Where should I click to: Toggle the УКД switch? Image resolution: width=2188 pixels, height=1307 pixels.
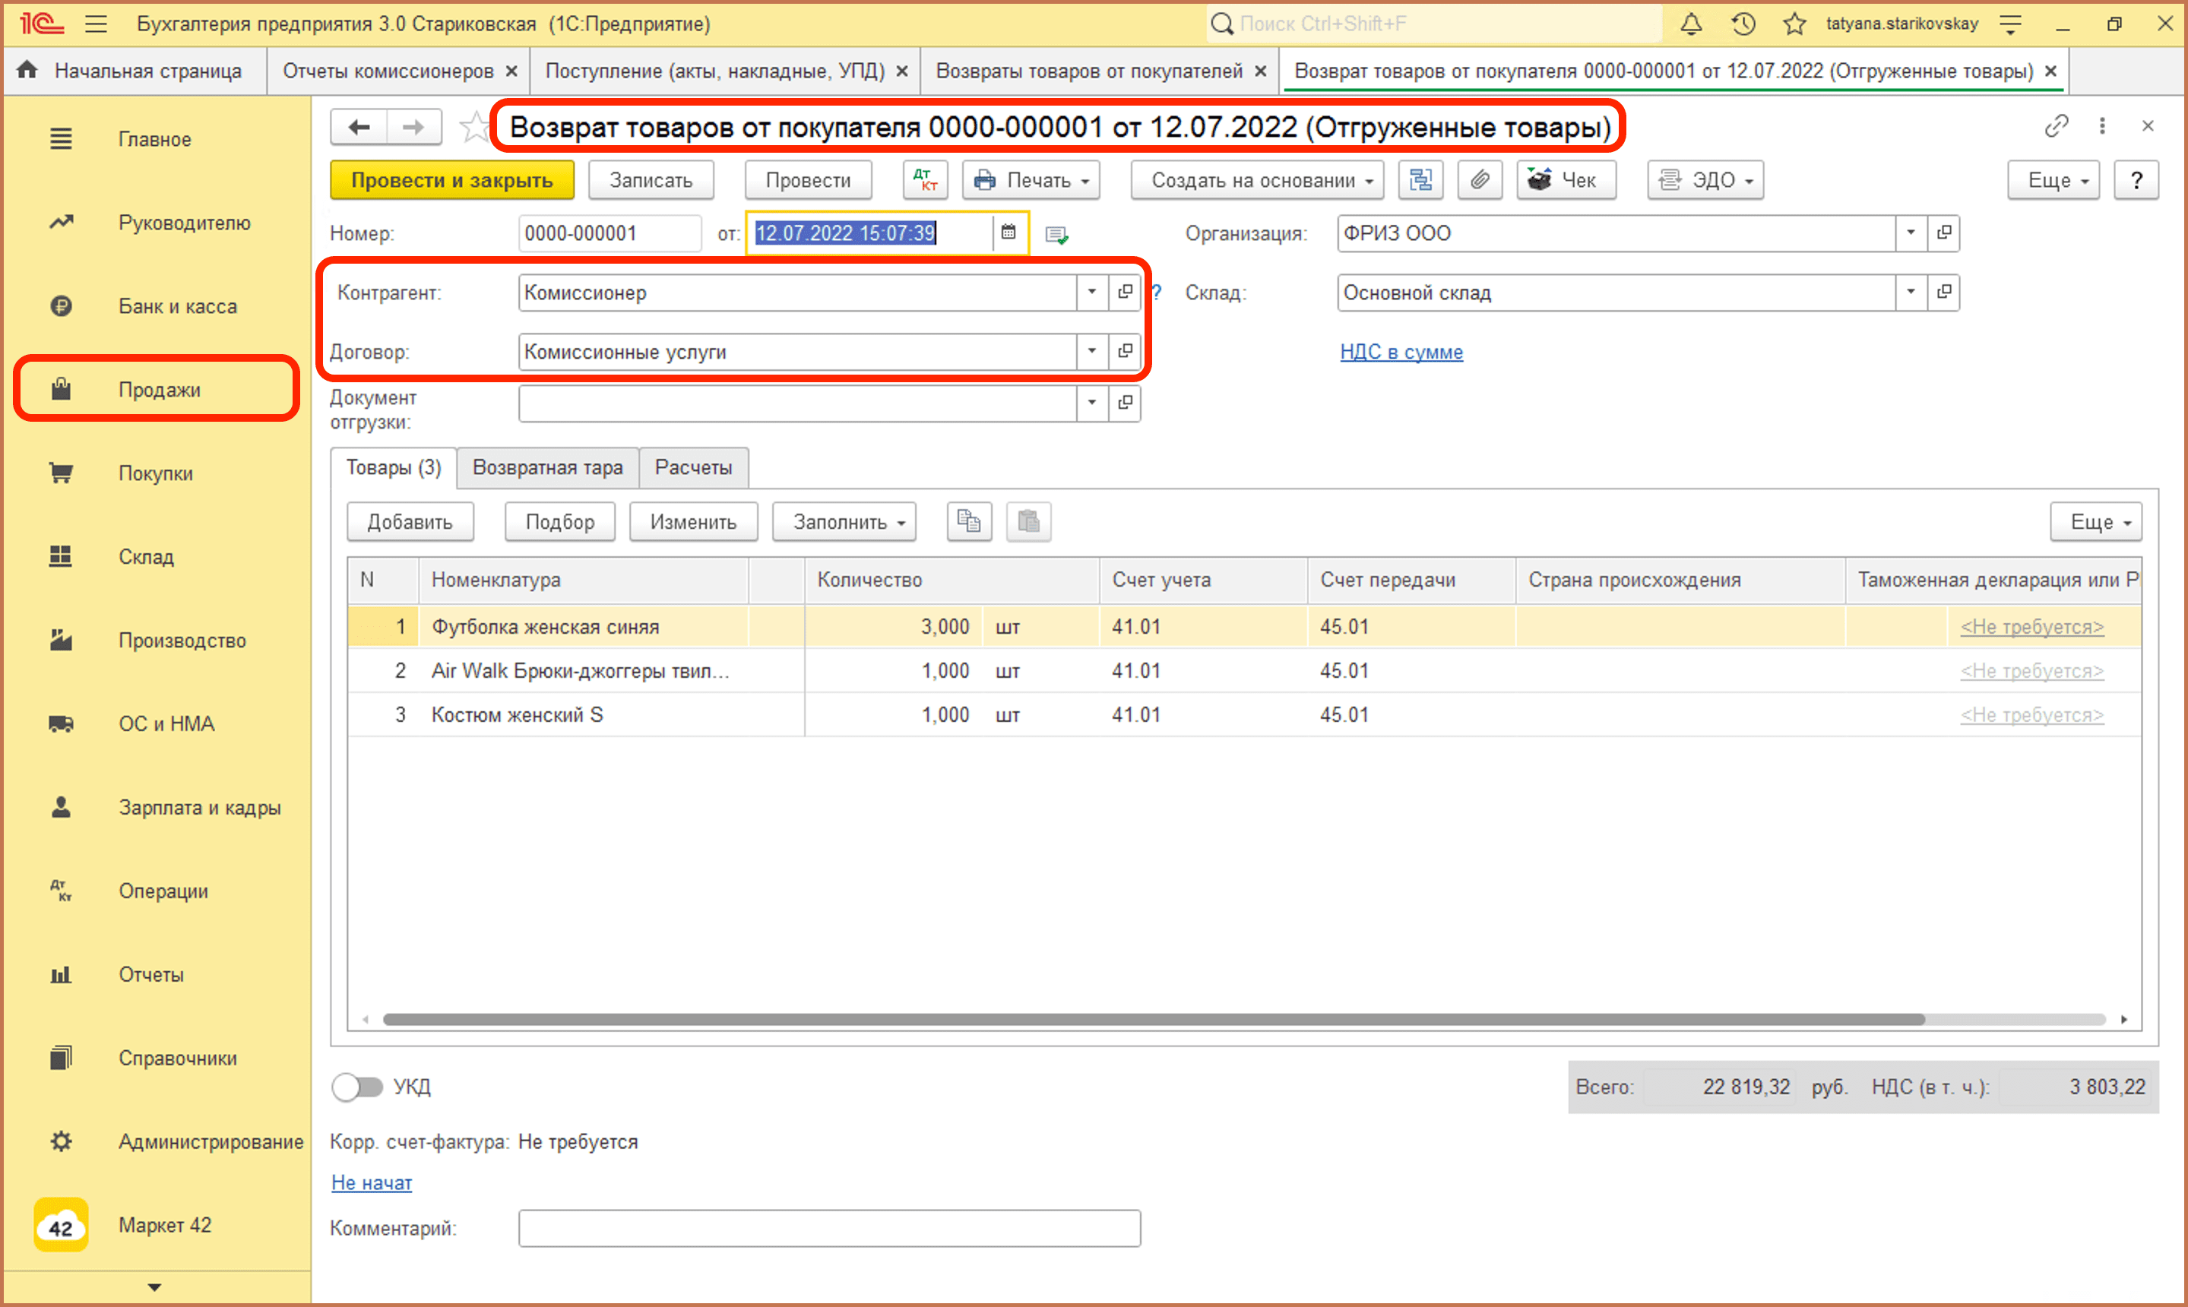pyautogui.click(x=358, y=1087)
